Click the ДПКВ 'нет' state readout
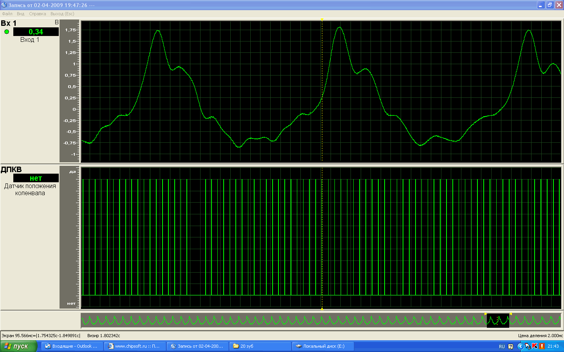This screenshot has height=352, width=564. [x=36, y=178]
